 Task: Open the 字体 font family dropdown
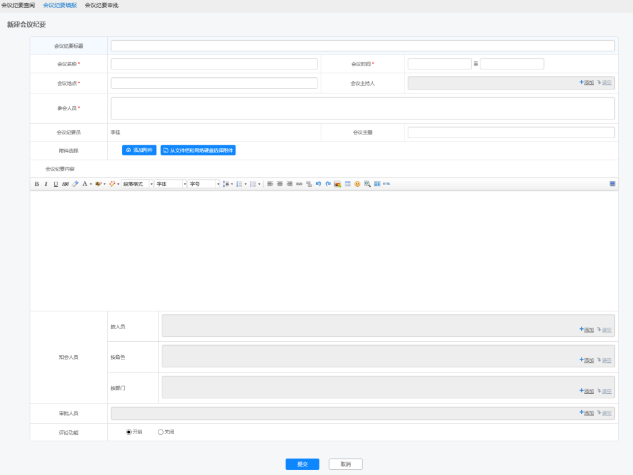click(x=171, y=184)
